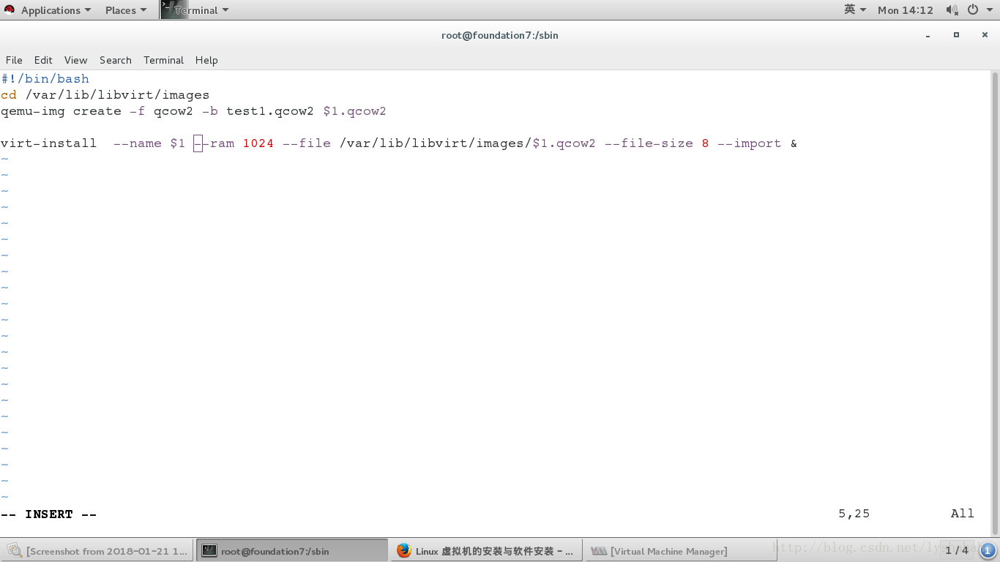
Task: Open the input method 英 selector
Action: (854, 10)
